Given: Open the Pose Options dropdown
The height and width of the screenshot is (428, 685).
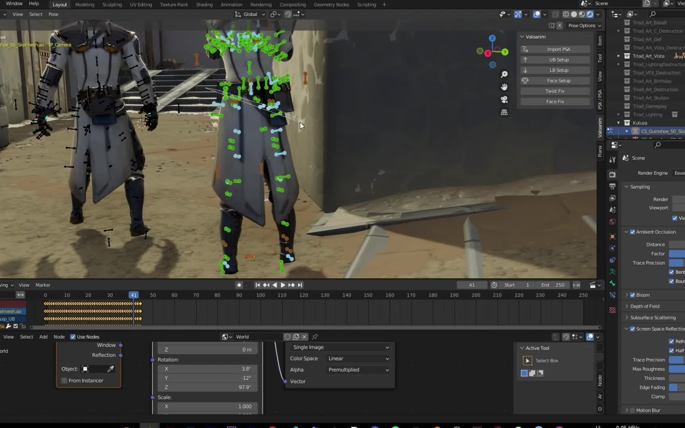Looking at the screenshot, I should pos(585,25).
